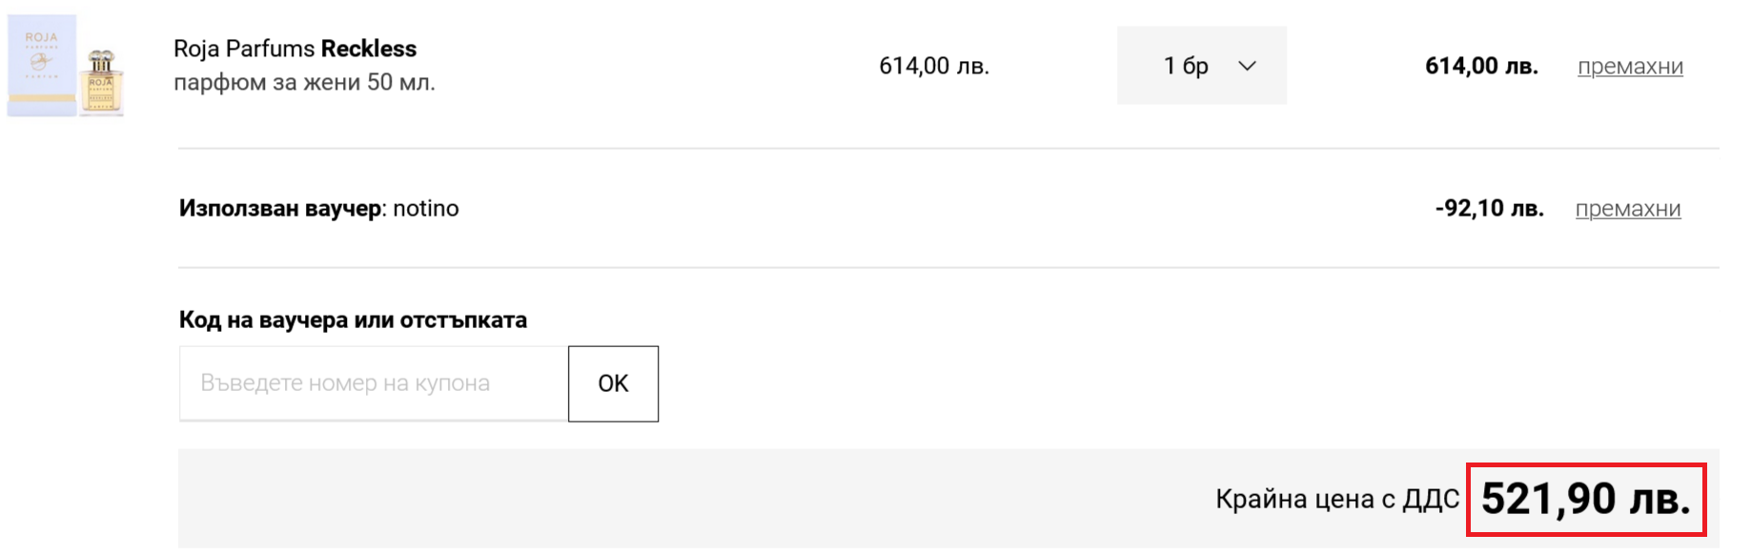Remove Roja Parfums Reckless via 'премахни'
The width and height of the screenshot is (1751, 555).
tap(1630, 67)
